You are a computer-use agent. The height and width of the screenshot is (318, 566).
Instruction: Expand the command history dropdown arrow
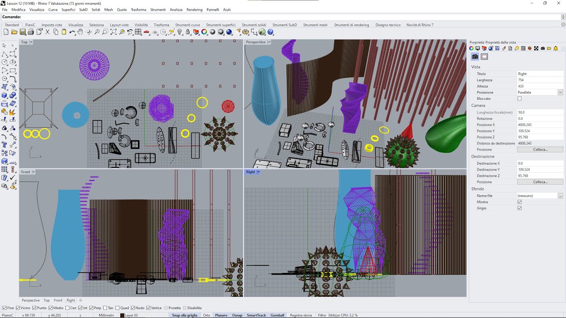(562, 17)
